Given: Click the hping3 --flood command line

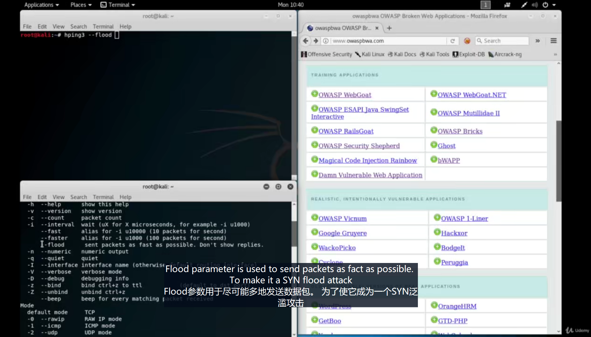Looking at the screenshot, I should tap(88, 35).
